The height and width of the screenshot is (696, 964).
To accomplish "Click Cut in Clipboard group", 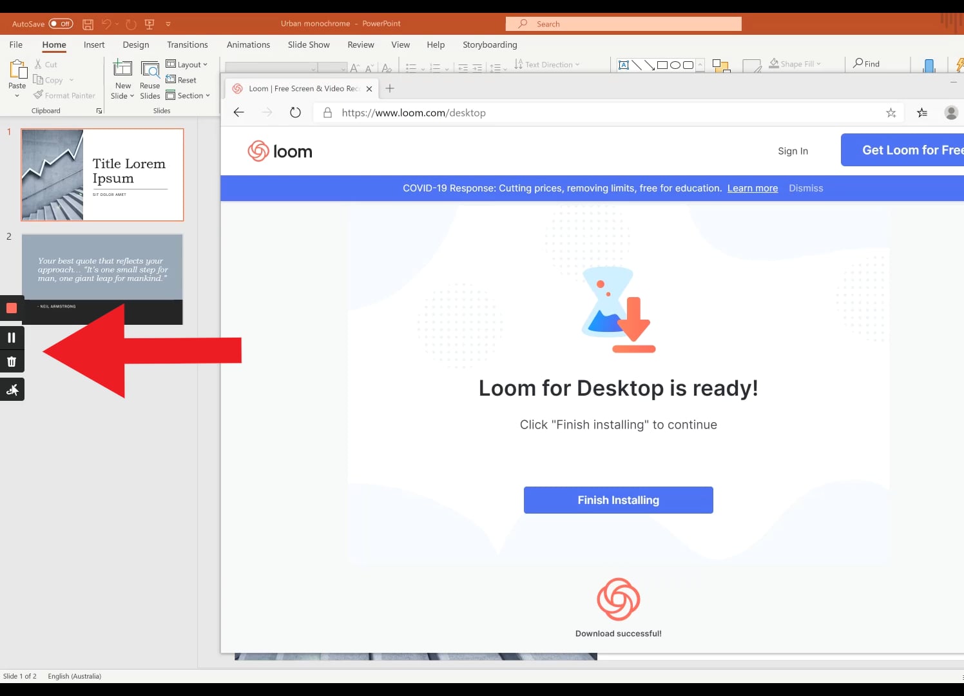I will pyautogui.click(x=46, y=64).
